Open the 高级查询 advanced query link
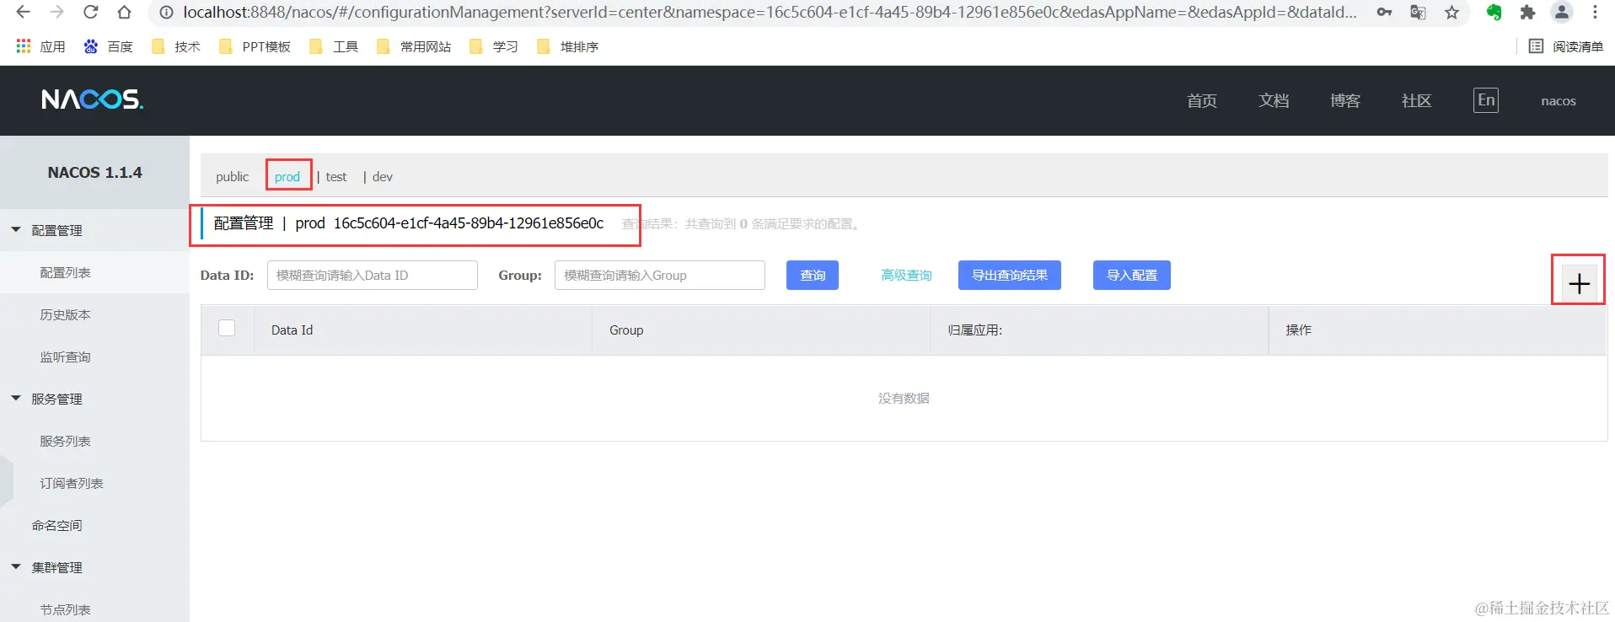The height and width of the screenshot is (622, 1615). [906, 275]
